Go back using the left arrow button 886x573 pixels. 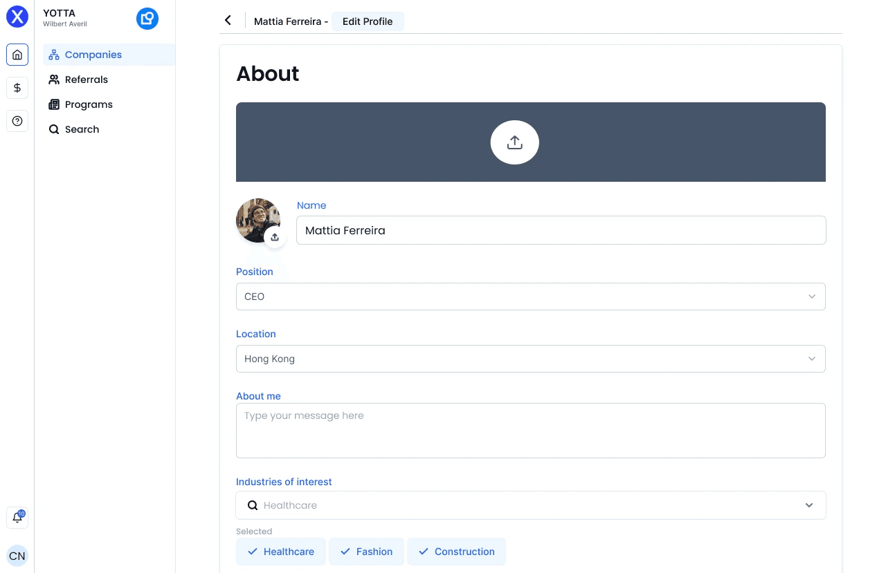[228, 20]
